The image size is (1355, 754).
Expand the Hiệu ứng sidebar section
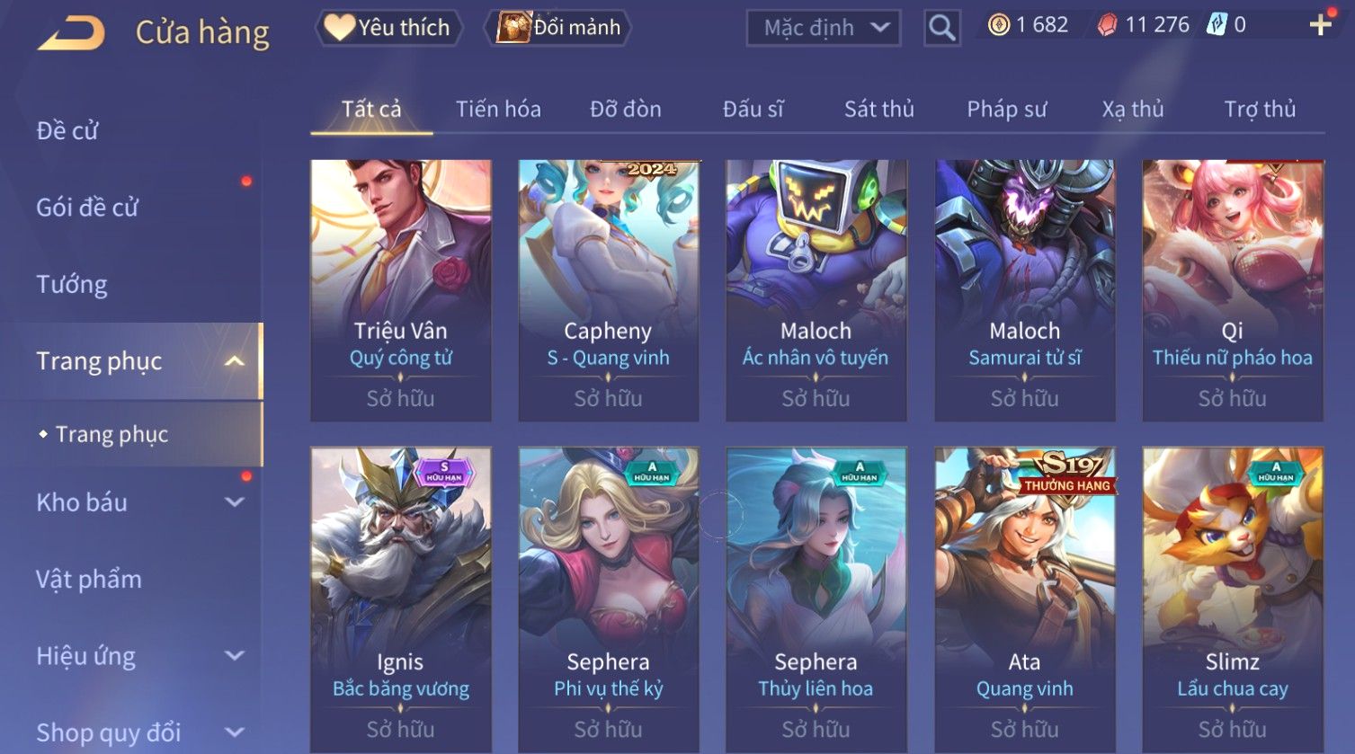[234, 656]
